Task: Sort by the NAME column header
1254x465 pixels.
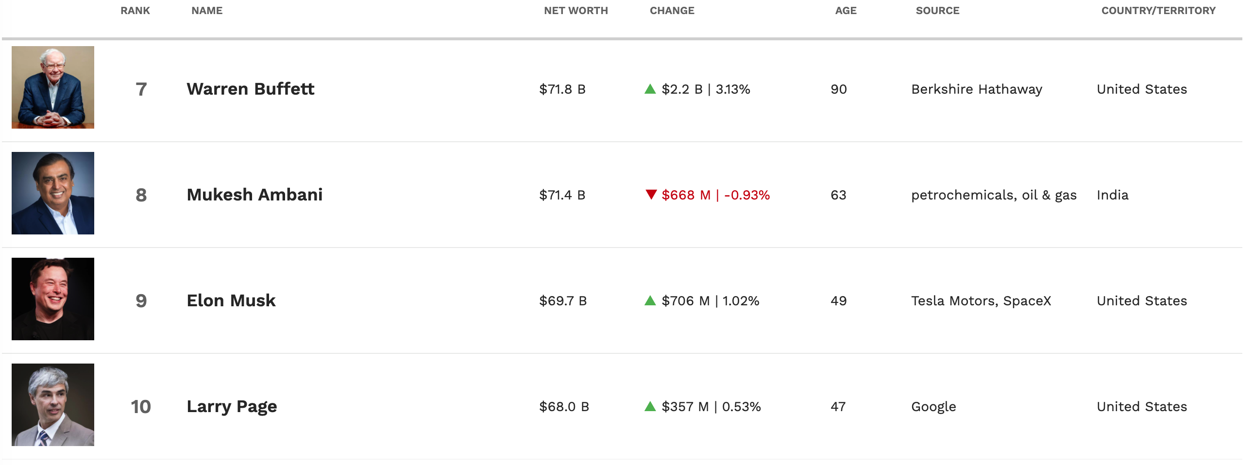Action: coord(207,11)
